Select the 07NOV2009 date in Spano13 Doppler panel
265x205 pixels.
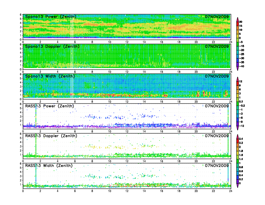point(217,46)
